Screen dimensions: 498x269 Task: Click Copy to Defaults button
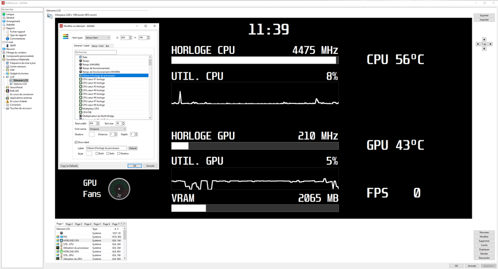click(x=69, y=166)
